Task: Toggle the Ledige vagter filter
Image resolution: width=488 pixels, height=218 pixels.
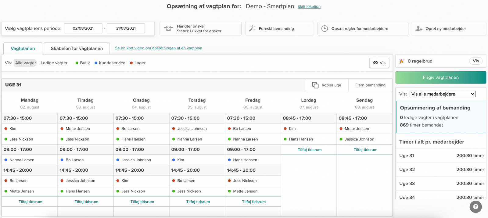Action: [54, 63]
